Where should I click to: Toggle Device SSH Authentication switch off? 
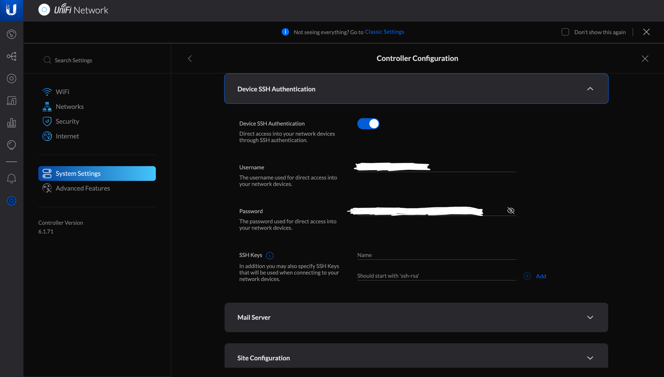[x=368, y=124]
